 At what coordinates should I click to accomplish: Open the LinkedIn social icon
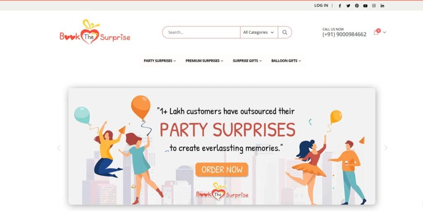[382, 6]
